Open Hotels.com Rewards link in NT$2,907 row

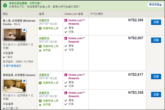[75, 40]
